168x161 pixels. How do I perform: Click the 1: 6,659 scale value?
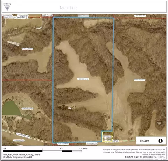(x=144, y=141)
